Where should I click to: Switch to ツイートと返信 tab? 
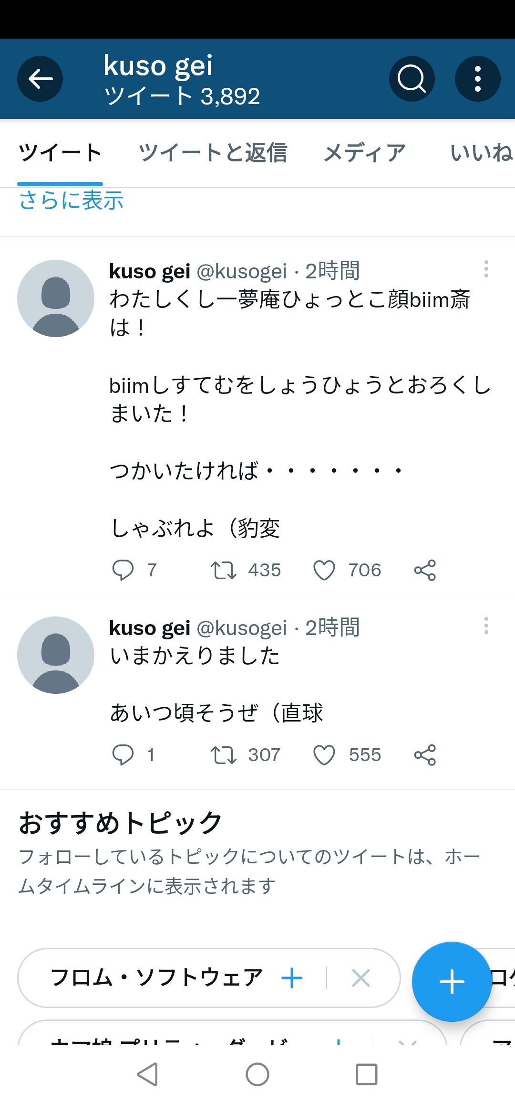pyautogui.click(x=213, y=153)
